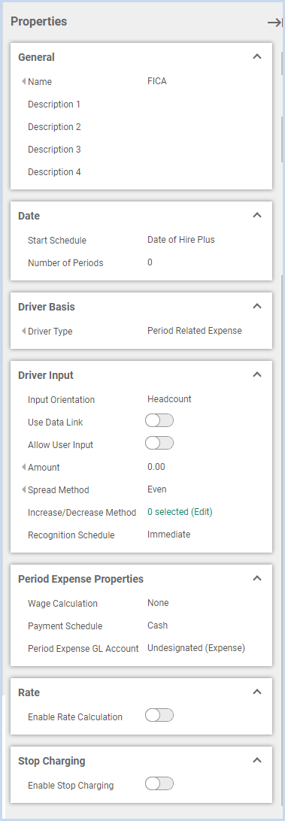Change Recognition Schedule value Immediate
The width and height of the screenshot is (285, 821).
point(168,535)
